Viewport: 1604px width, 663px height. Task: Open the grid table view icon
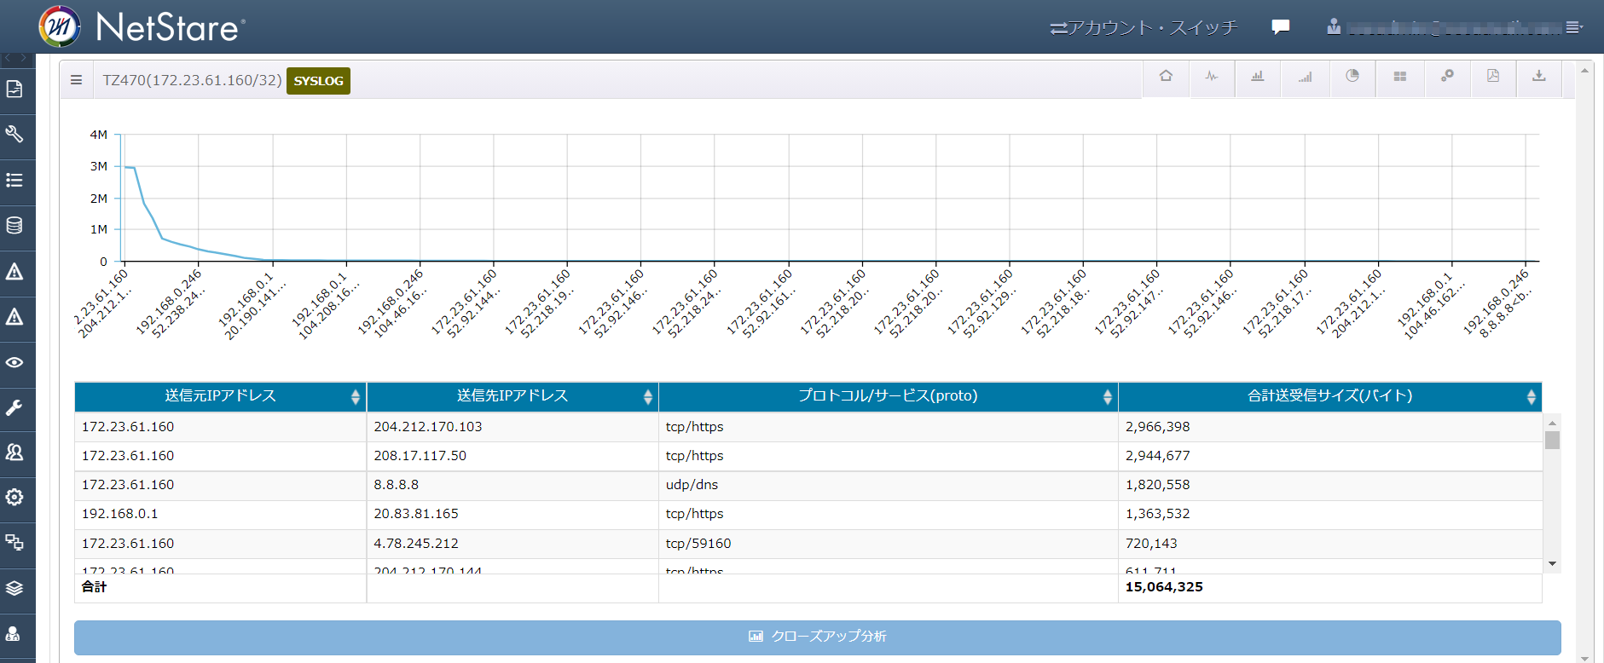pos(1399,77)
